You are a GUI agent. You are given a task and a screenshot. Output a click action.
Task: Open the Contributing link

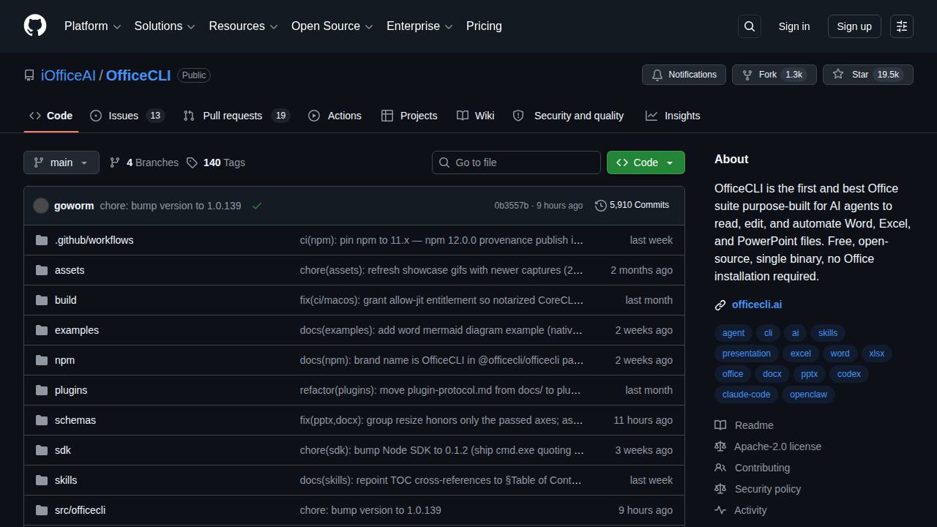[x=762, y=468]
